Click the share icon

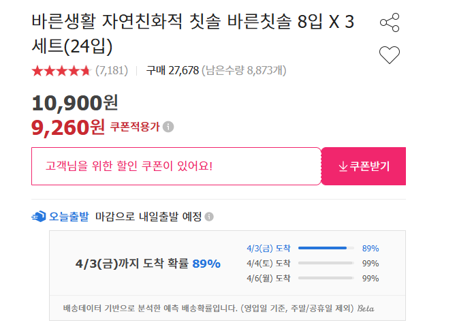click(x=390, y=23)
